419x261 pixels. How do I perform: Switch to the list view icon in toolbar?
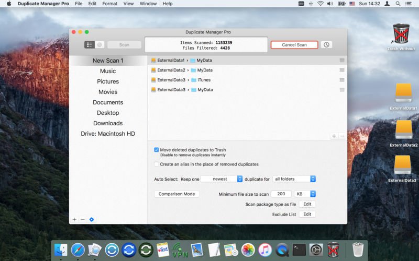[90, 45]
